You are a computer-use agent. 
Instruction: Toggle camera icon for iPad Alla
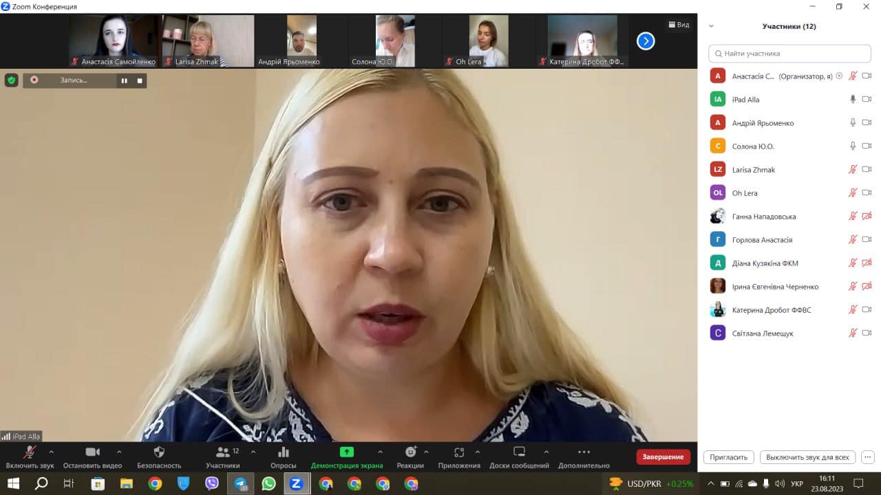point(867,100)
